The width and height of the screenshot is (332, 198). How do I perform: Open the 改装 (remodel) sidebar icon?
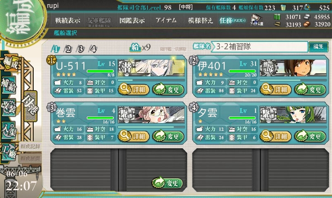[x=9, y=107]
